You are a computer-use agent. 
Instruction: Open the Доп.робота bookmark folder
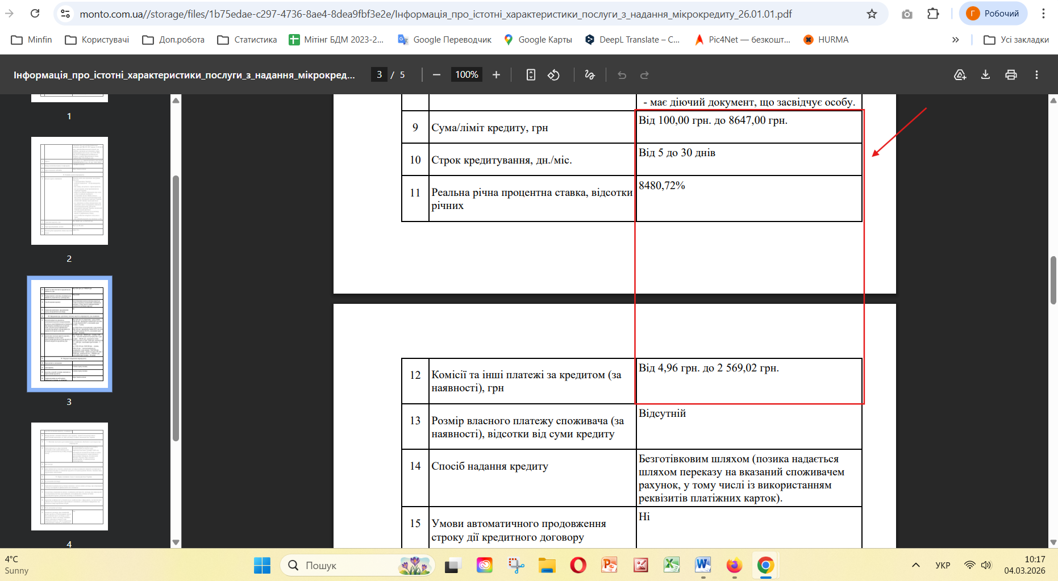coord(173,40)
